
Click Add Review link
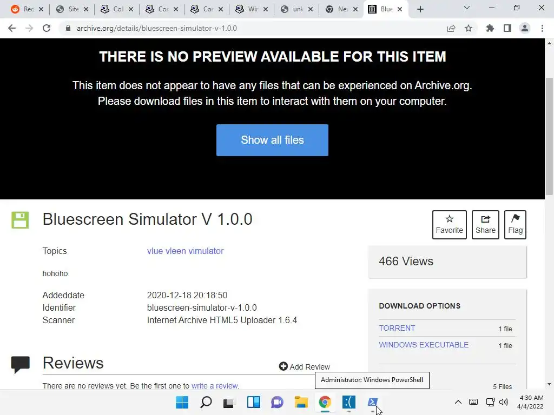[x=305, y=367]
